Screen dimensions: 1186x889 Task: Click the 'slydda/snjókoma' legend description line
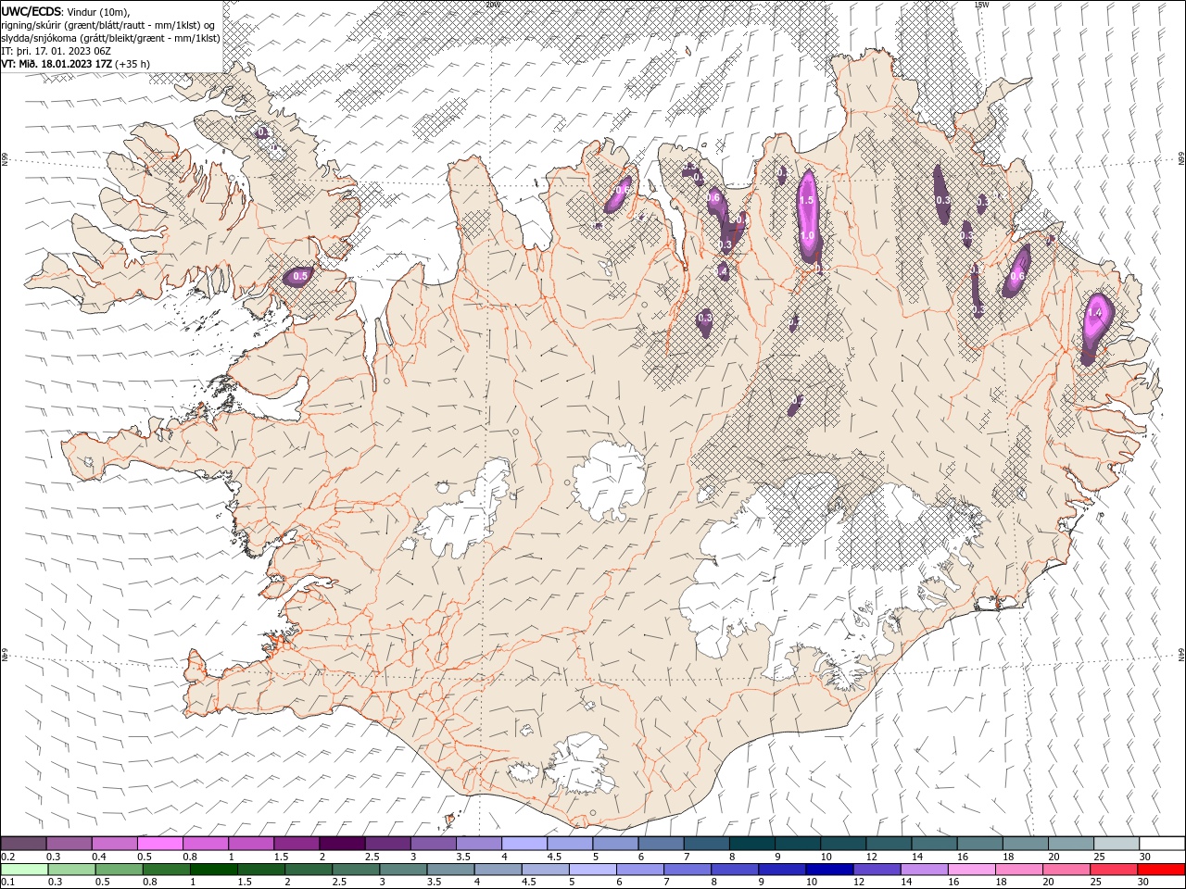[111, 38]
